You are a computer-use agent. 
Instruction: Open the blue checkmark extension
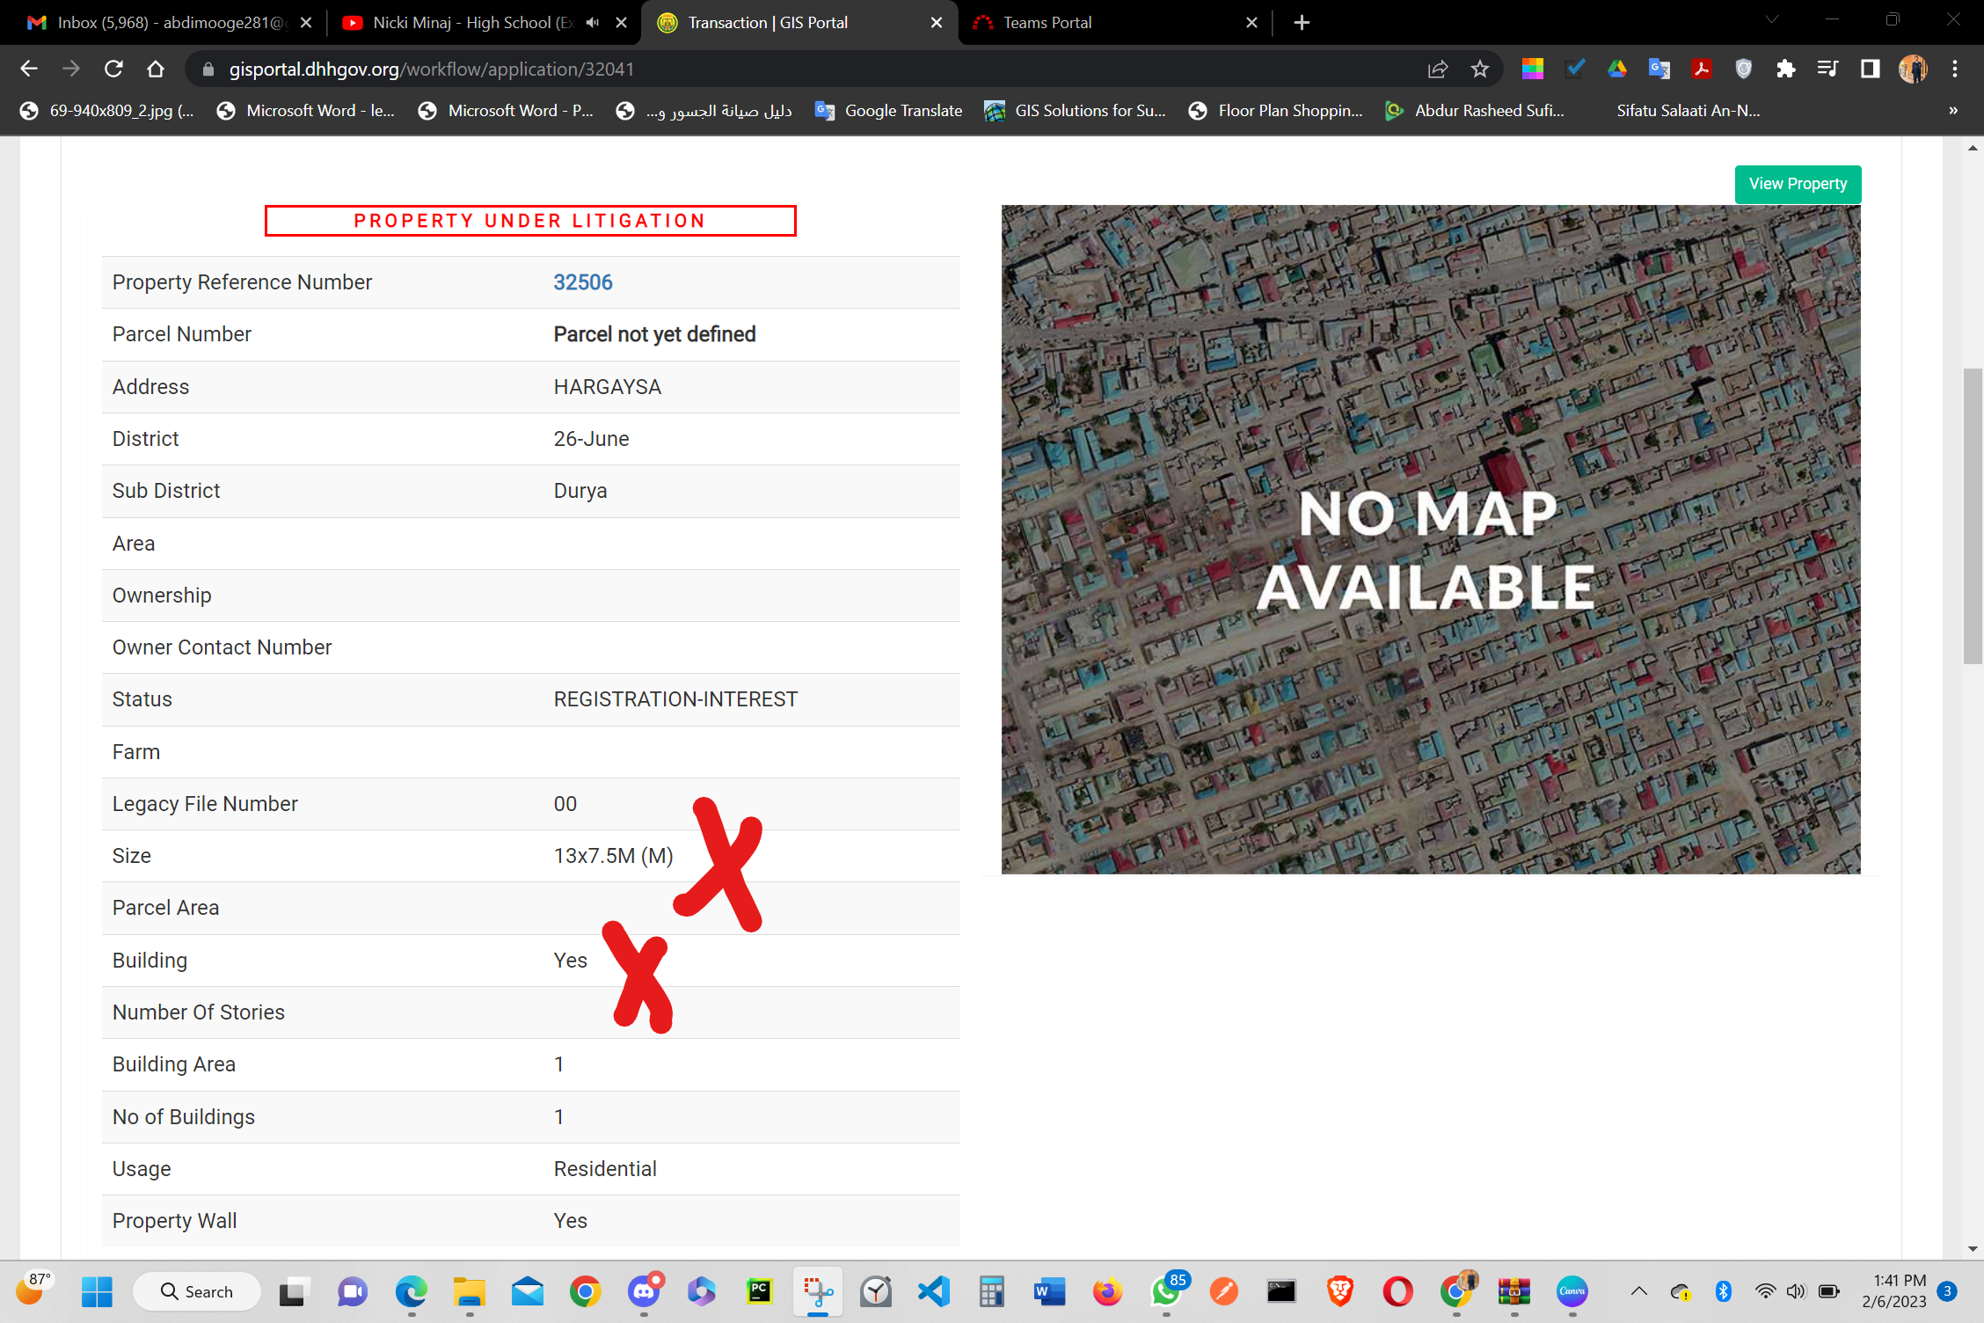pos(1575,69)
